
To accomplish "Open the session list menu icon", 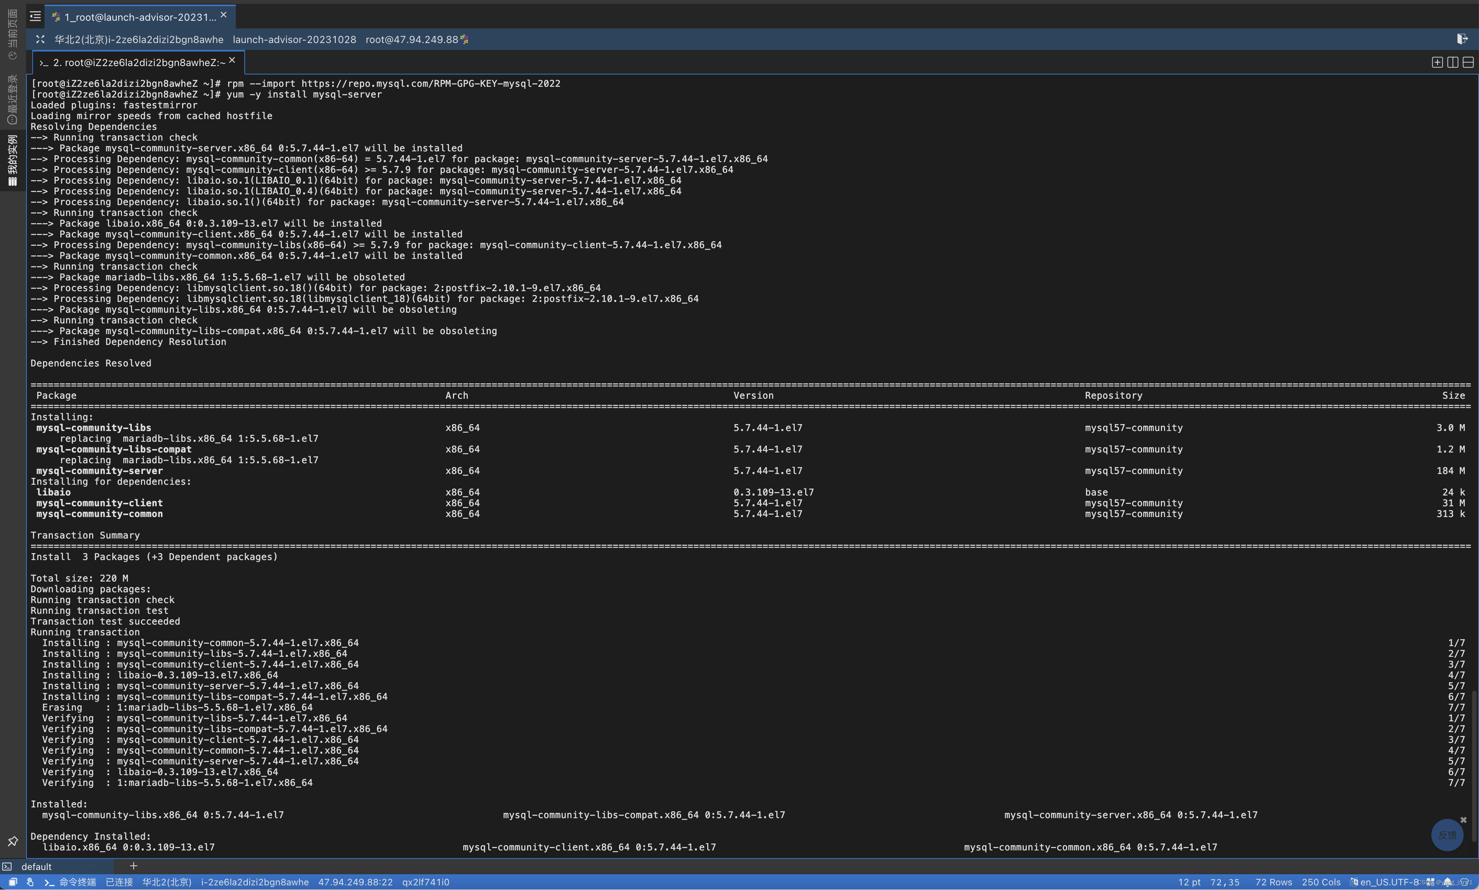I will 35,17.
